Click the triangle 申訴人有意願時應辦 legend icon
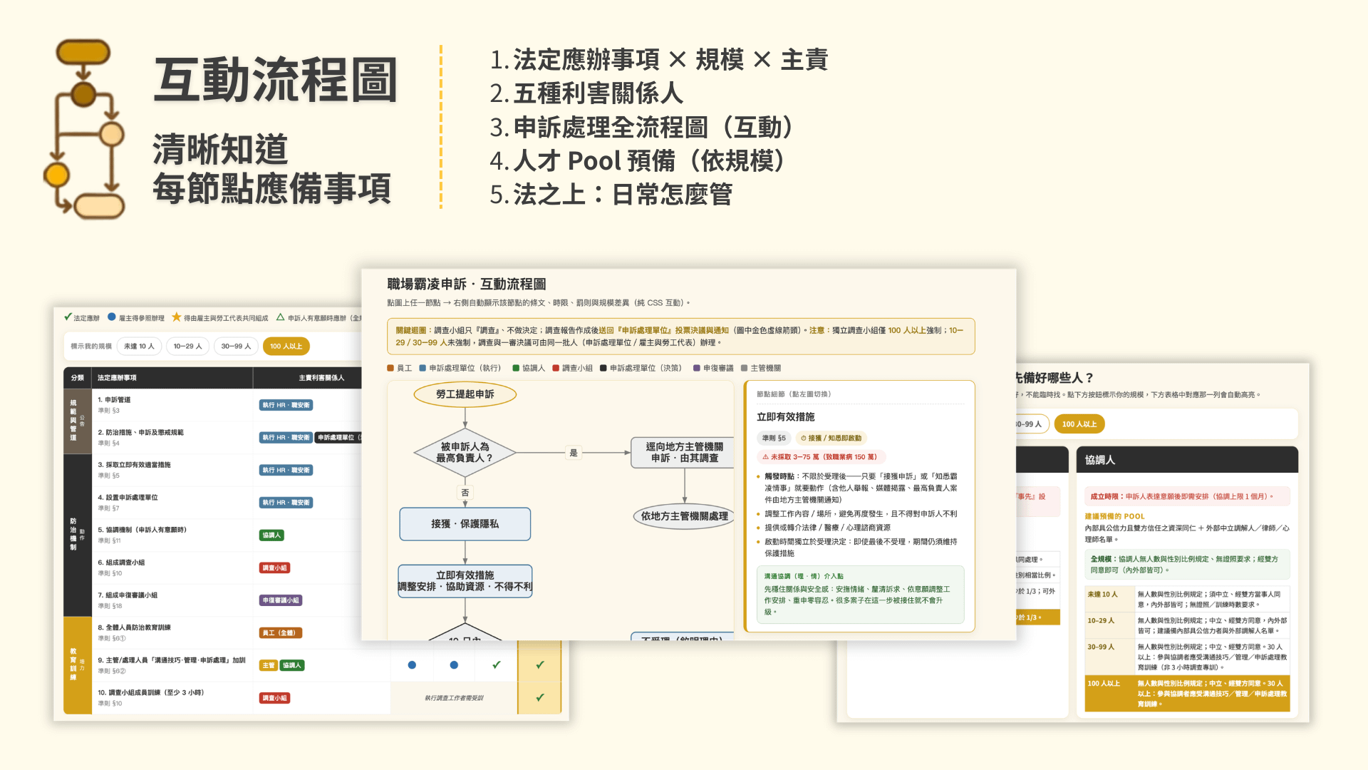Screen dimensions: 1368x770 (281, 317)
